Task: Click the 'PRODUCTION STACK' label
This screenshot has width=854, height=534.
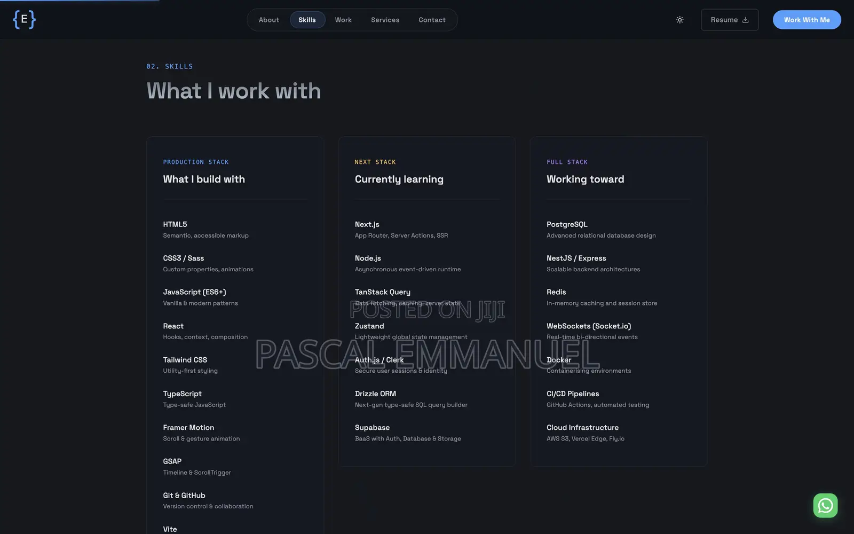Action: [x=196, y=162]
